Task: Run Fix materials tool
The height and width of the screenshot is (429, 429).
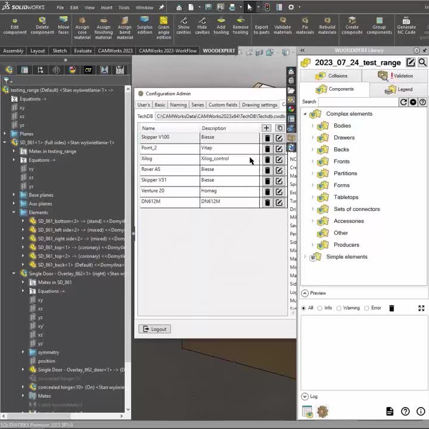Action: pos(305,27)
